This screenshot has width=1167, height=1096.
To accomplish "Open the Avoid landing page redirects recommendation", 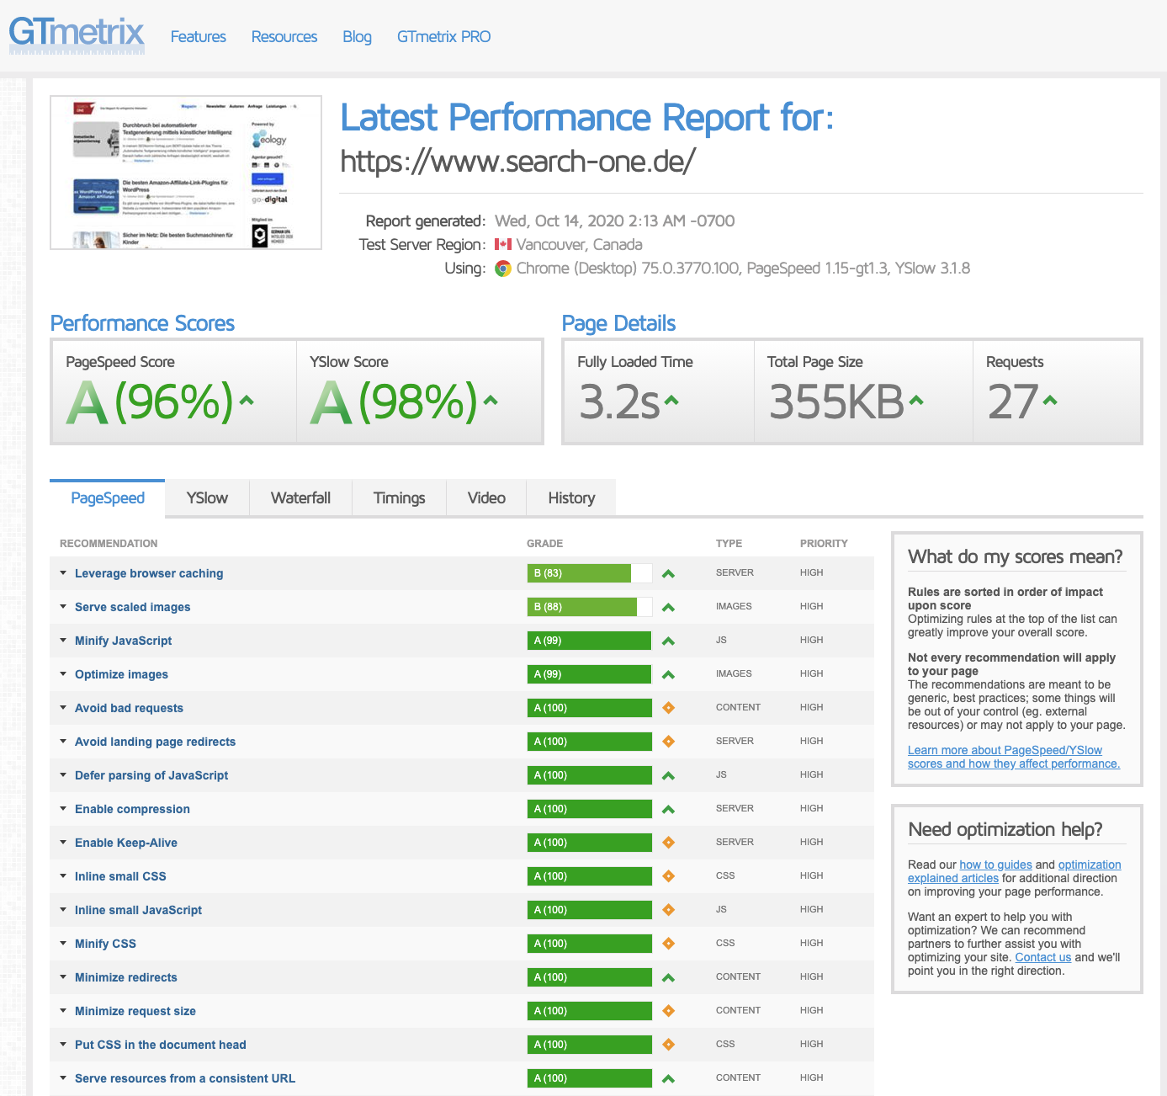I will pyautogui.click(x=155, y=742).
